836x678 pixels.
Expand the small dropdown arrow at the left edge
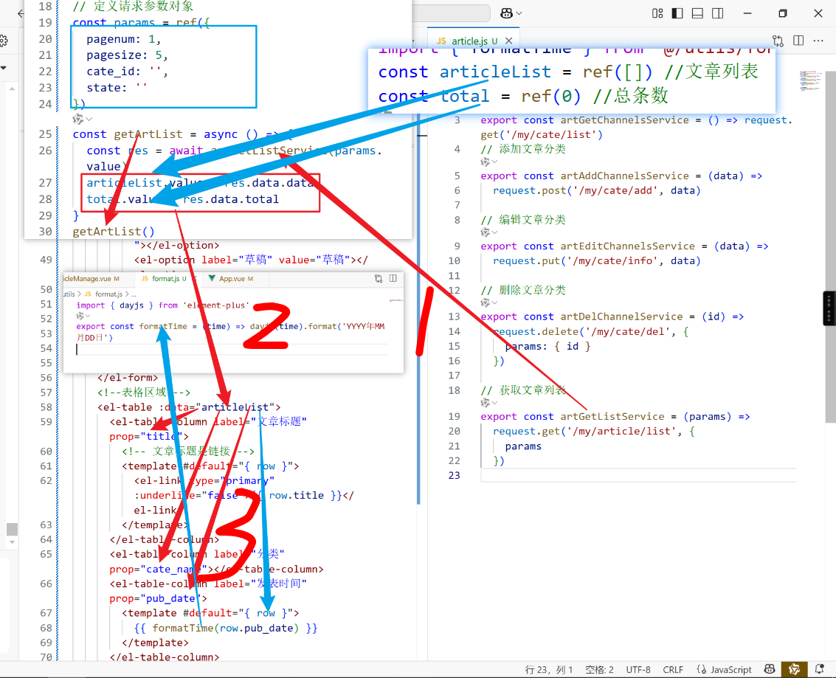(x=4, y=68)
